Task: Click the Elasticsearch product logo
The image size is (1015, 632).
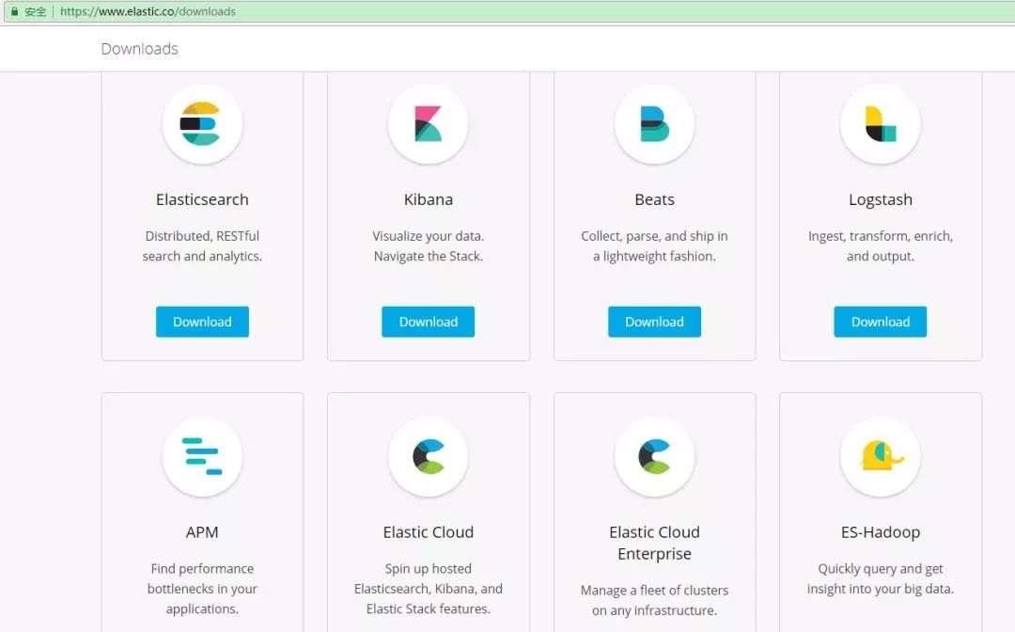Action: pos(202,124)
